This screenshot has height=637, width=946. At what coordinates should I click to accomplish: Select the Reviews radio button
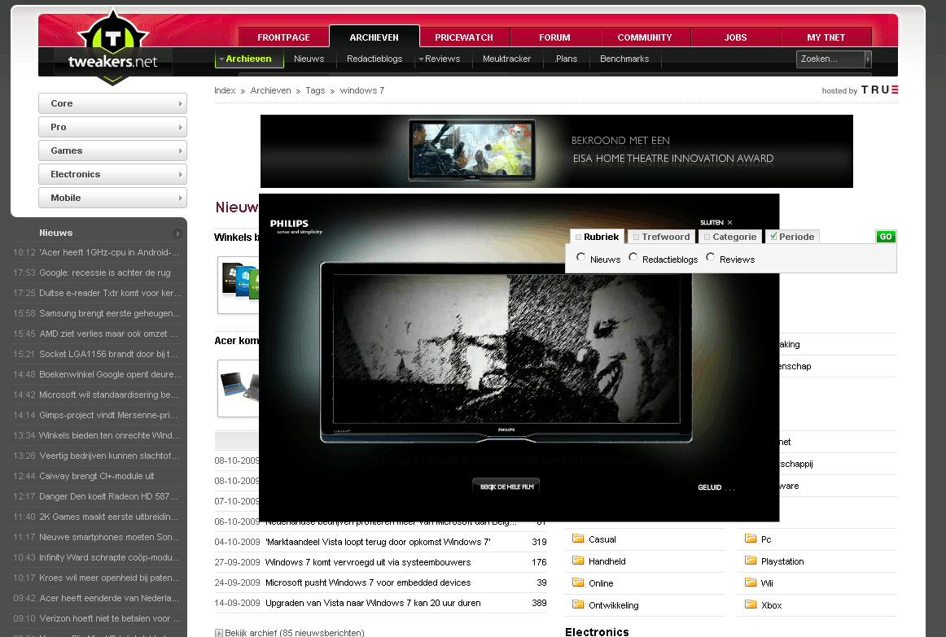click(710, 257)
